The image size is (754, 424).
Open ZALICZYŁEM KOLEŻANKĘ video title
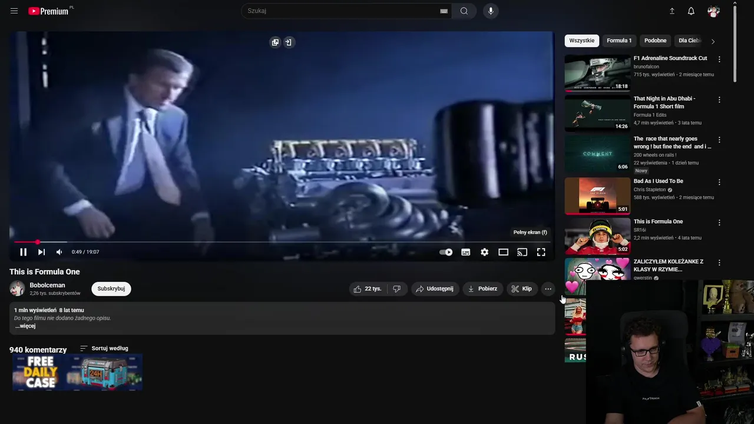coord(668,266)
